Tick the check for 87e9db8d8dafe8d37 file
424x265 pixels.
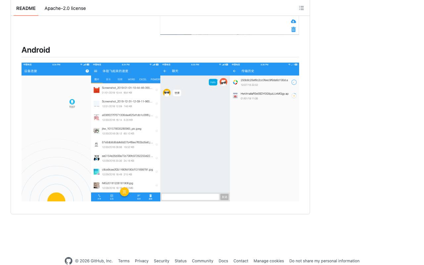(157, 144)
